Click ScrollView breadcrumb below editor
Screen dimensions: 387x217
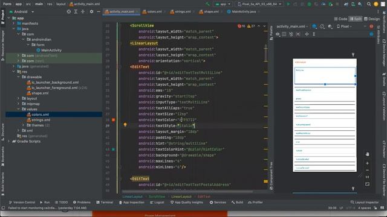(x=157, y=197)
